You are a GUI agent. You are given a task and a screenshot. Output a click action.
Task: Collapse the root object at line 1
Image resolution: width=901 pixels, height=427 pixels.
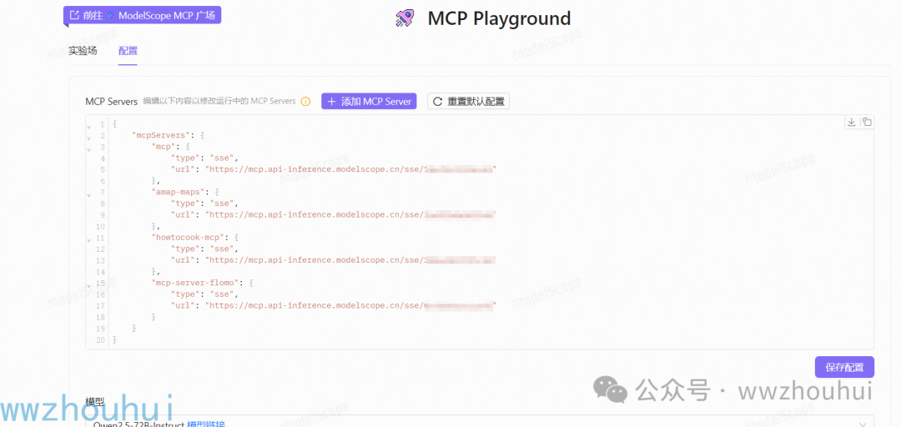(x=88, y=126)
